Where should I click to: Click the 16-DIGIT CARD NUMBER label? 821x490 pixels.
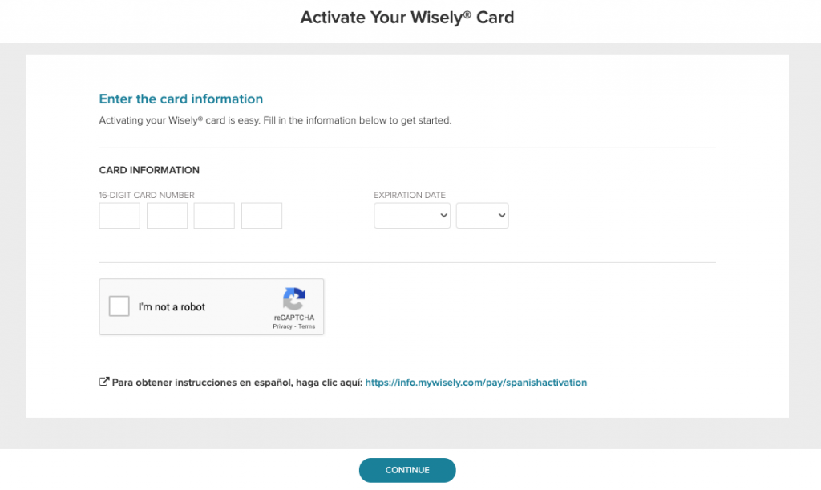coord(146,195)
